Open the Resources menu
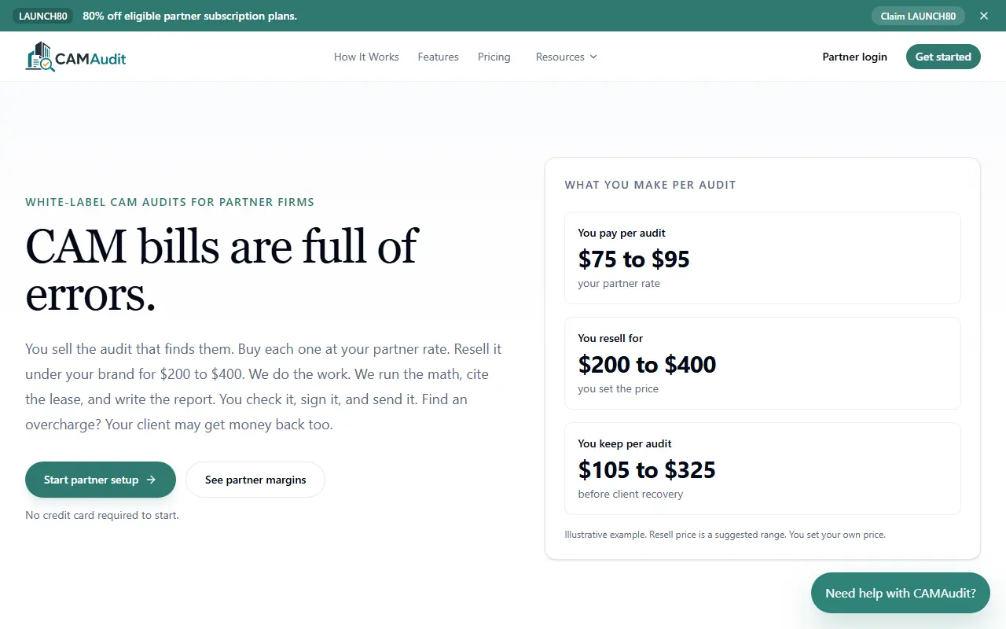 567,57
